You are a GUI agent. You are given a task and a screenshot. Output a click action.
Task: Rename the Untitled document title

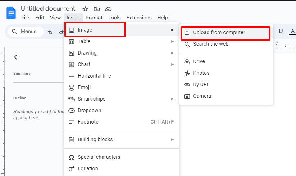pyautogui.click(x=48, y=9)
